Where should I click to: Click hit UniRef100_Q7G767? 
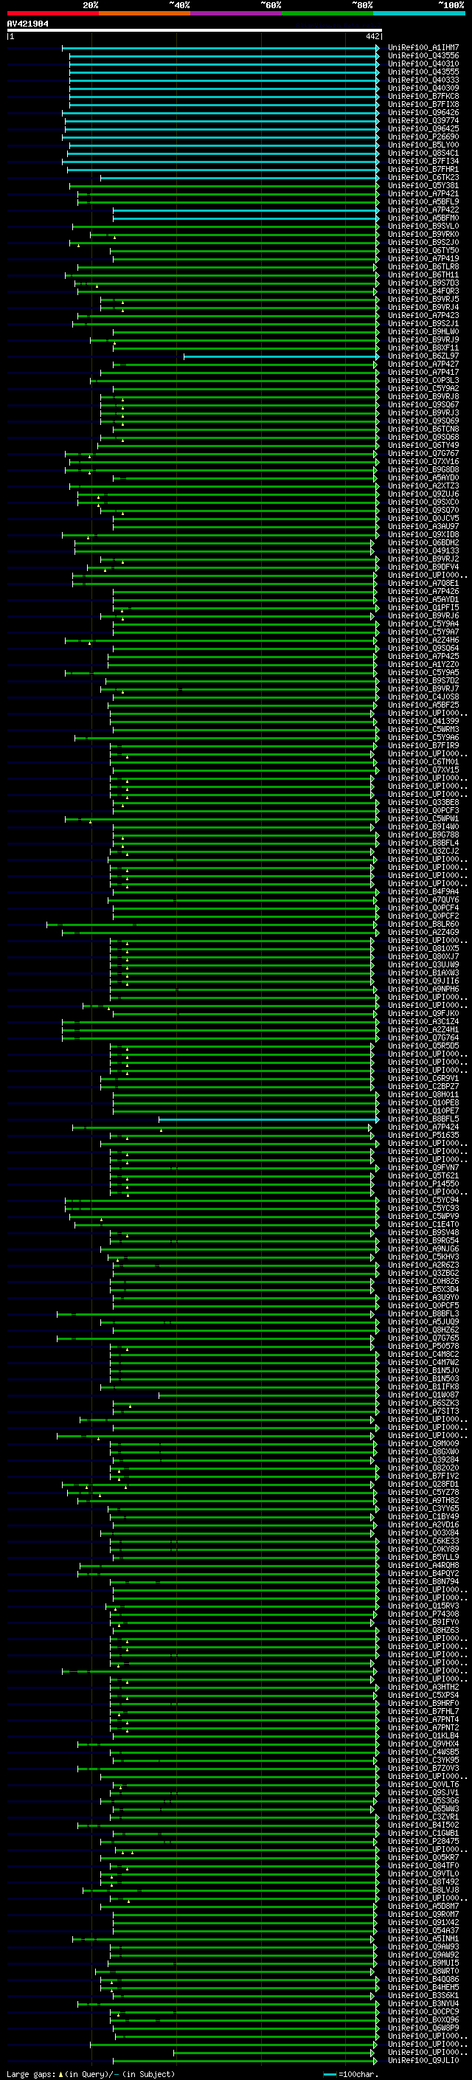[423, 453]
